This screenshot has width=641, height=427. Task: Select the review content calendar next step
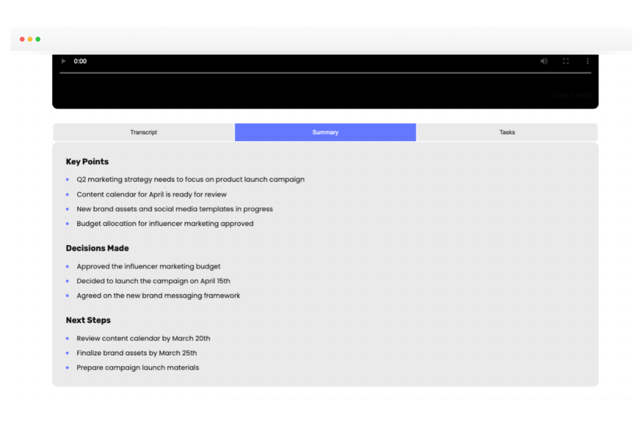[143, 338]
